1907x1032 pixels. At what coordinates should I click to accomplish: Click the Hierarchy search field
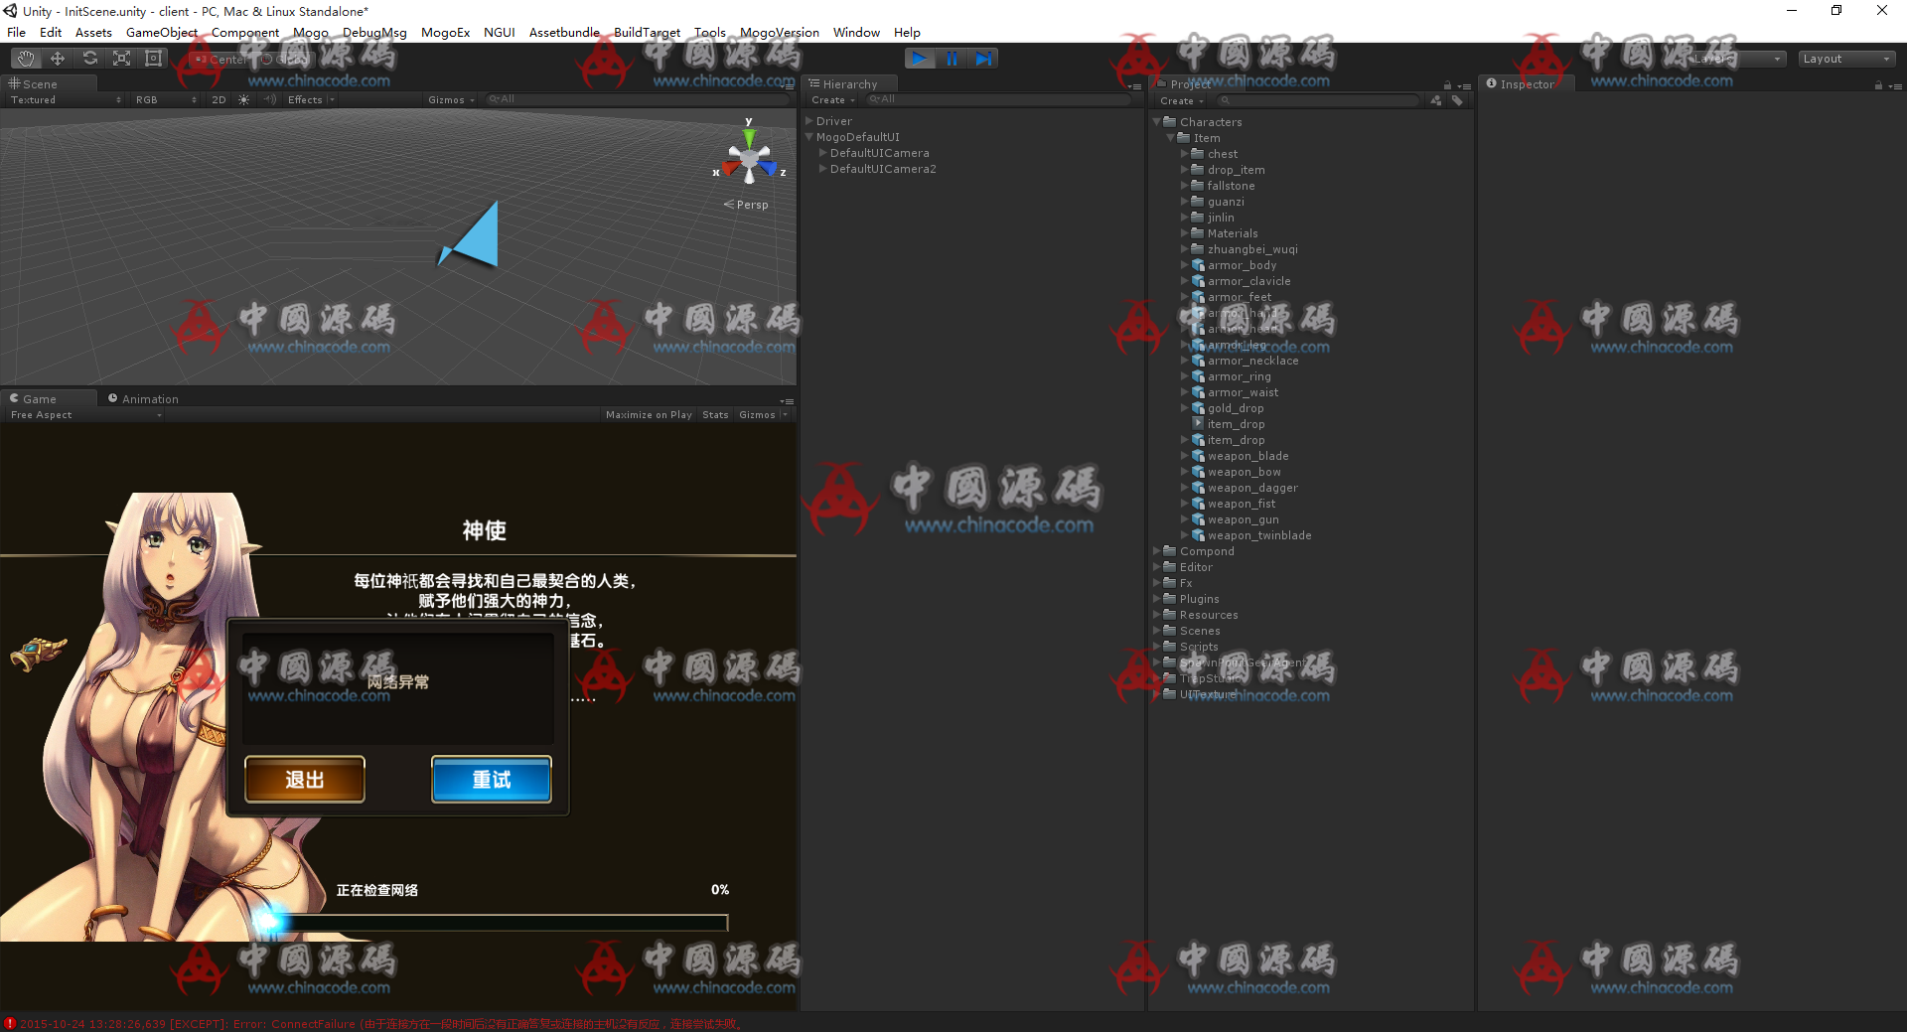coord(998,100)
